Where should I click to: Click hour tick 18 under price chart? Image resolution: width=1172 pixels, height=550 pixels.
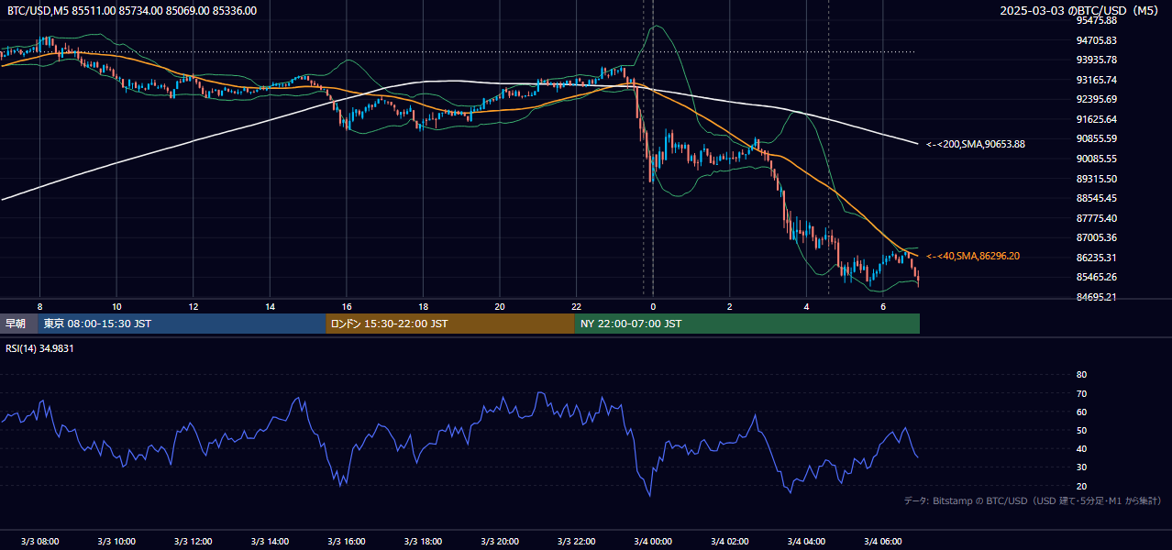[423, 305]
